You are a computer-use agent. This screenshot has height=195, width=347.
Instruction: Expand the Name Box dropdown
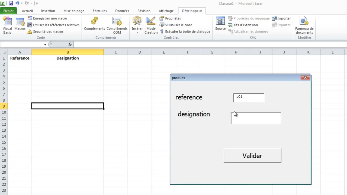(x=45, y=45)
